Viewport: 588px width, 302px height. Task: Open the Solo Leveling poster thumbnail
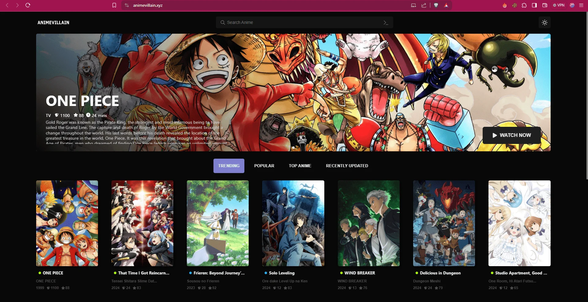(x=293, y=223)
